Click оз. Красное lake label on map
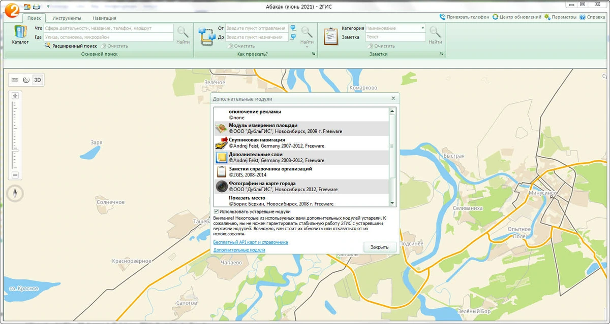 23,289
